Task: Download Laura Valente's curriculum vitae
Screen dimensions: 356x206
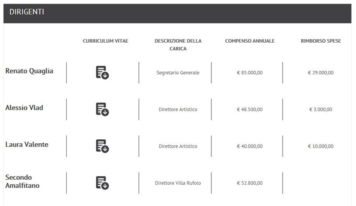Action: pyautogui.click(x=102, y=146)
